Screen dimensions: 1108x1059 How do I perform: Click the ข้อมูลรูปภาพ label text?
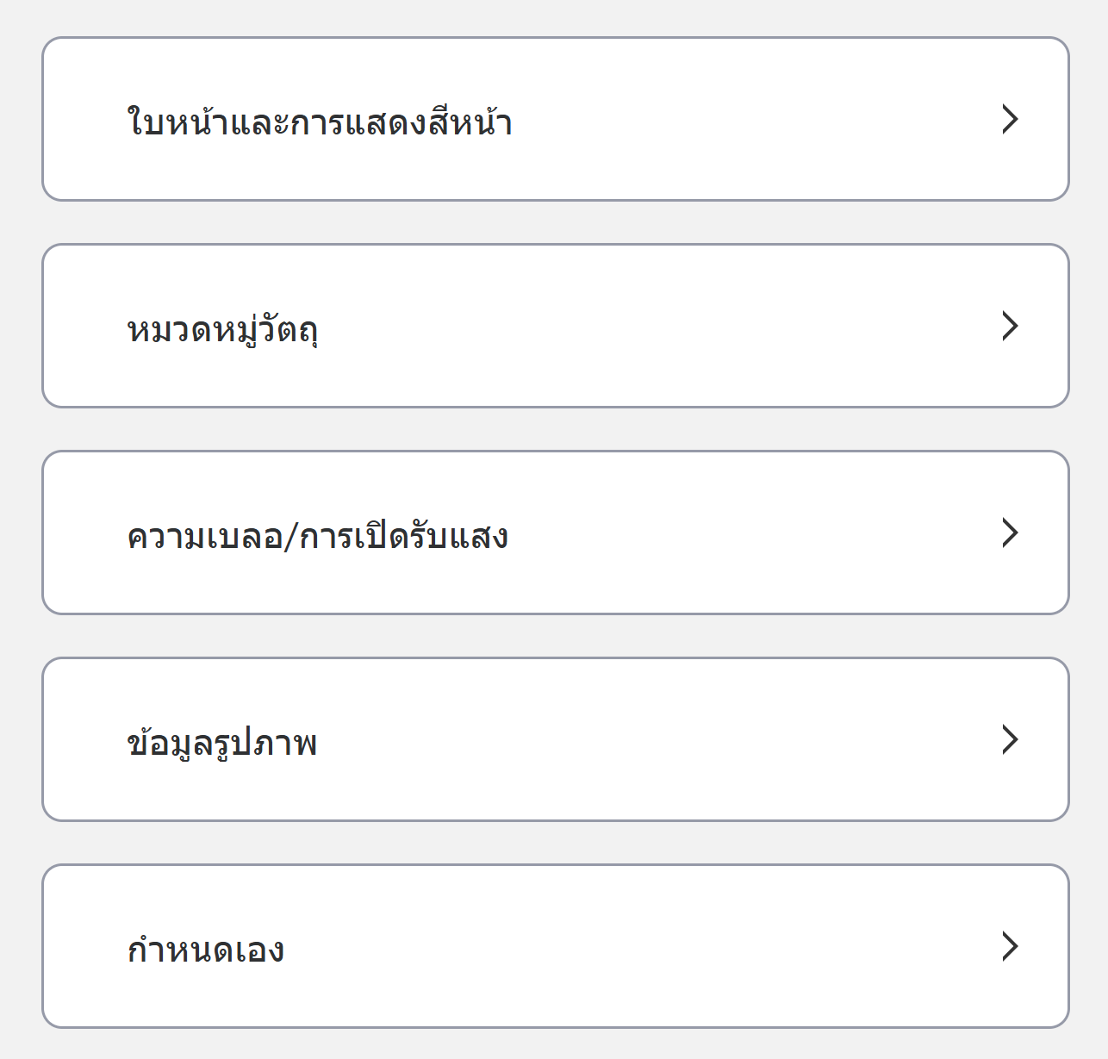(221, 743)
